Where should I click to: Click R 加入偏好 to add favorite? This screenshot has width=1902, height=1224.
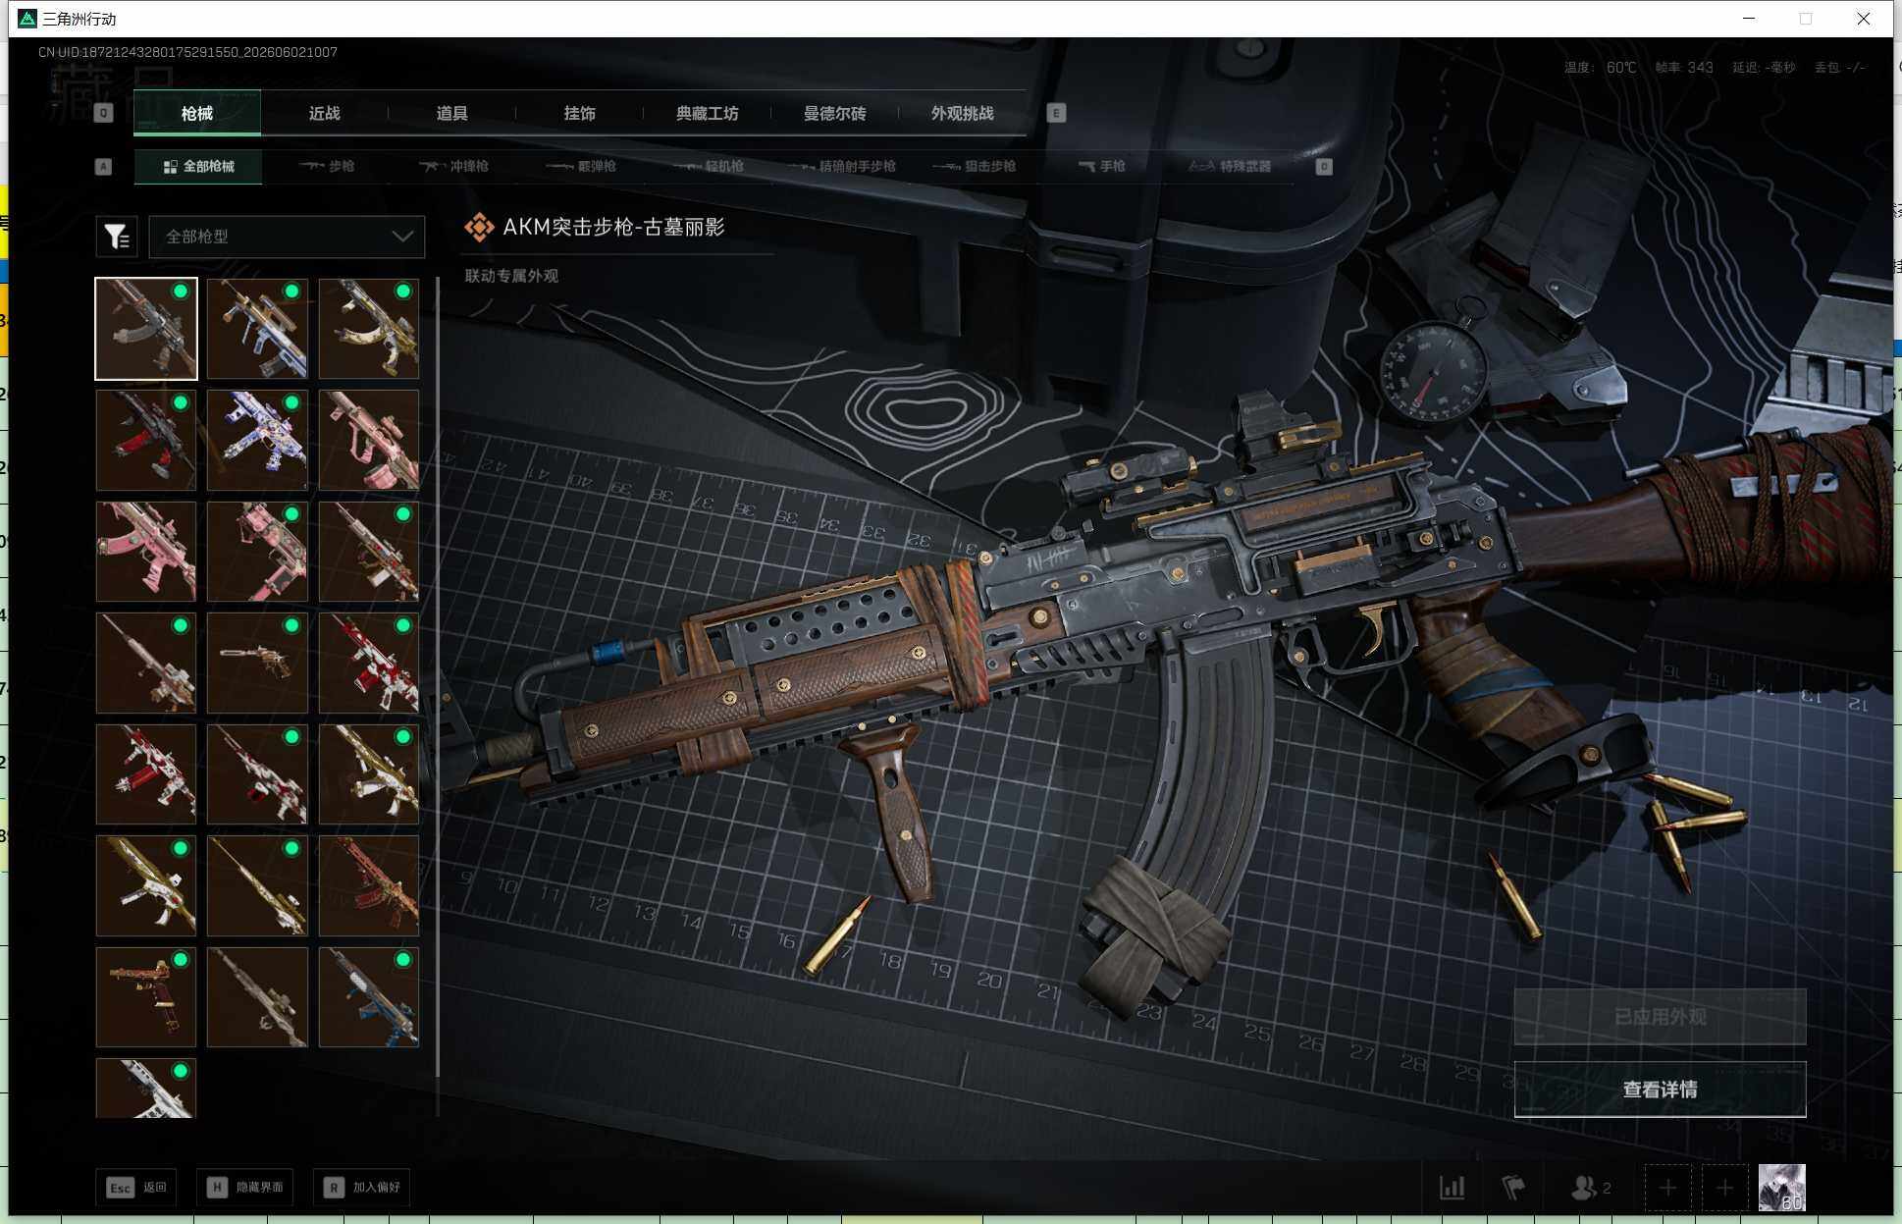[x=362, y=1188]
